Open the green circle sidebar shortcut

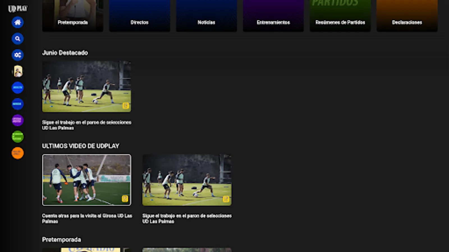tap(18, 137)
